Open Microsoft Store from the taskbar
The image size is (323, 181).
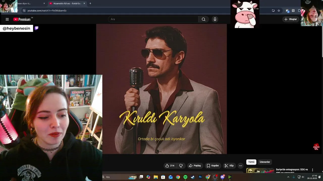(x=163, y=177)
